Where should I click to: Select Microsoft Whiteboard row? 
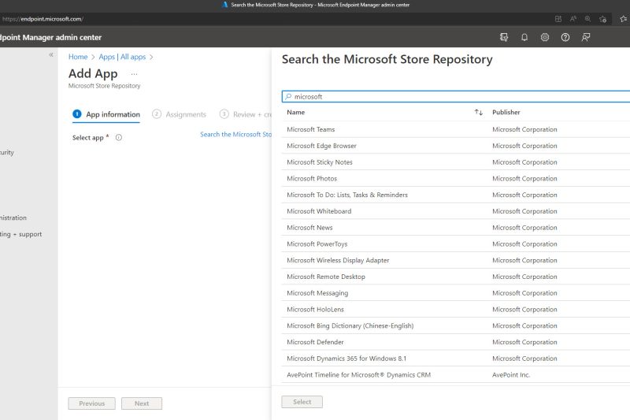coord(456,211)
